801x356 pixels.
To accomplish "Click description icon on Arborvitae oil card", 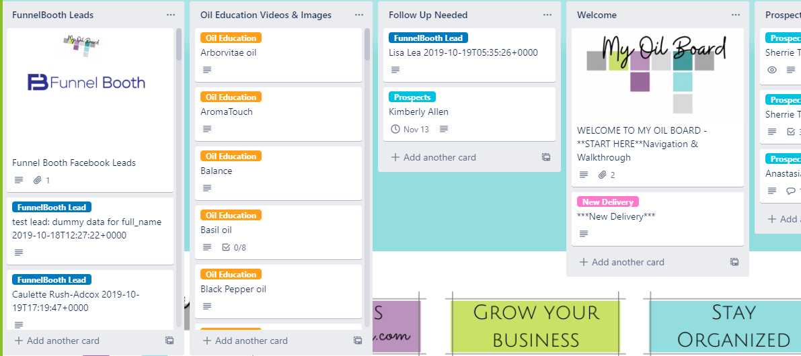I will (206, 70).
